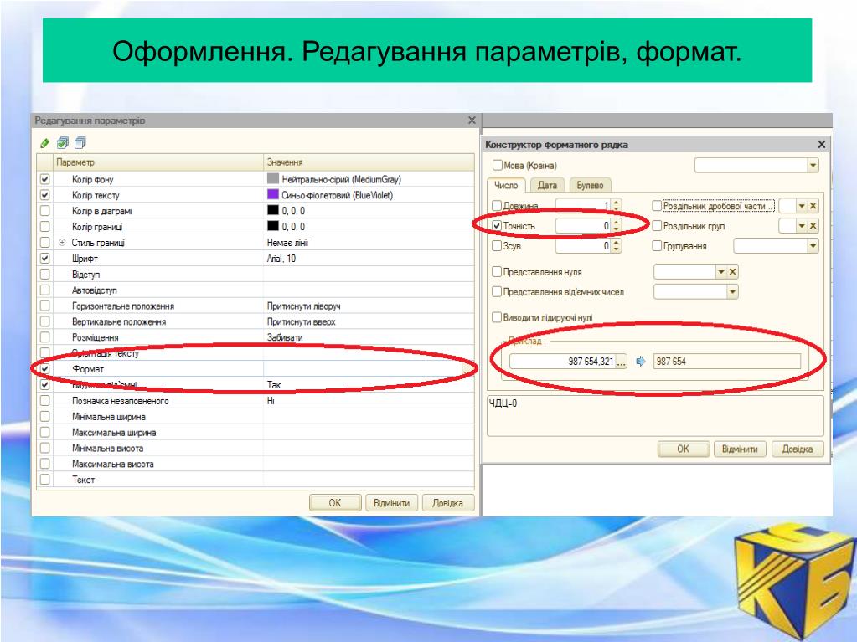Click the uncheck-all parameters icon
The height and width of the screenshot is (642, 857).
[x=80, y=143]
